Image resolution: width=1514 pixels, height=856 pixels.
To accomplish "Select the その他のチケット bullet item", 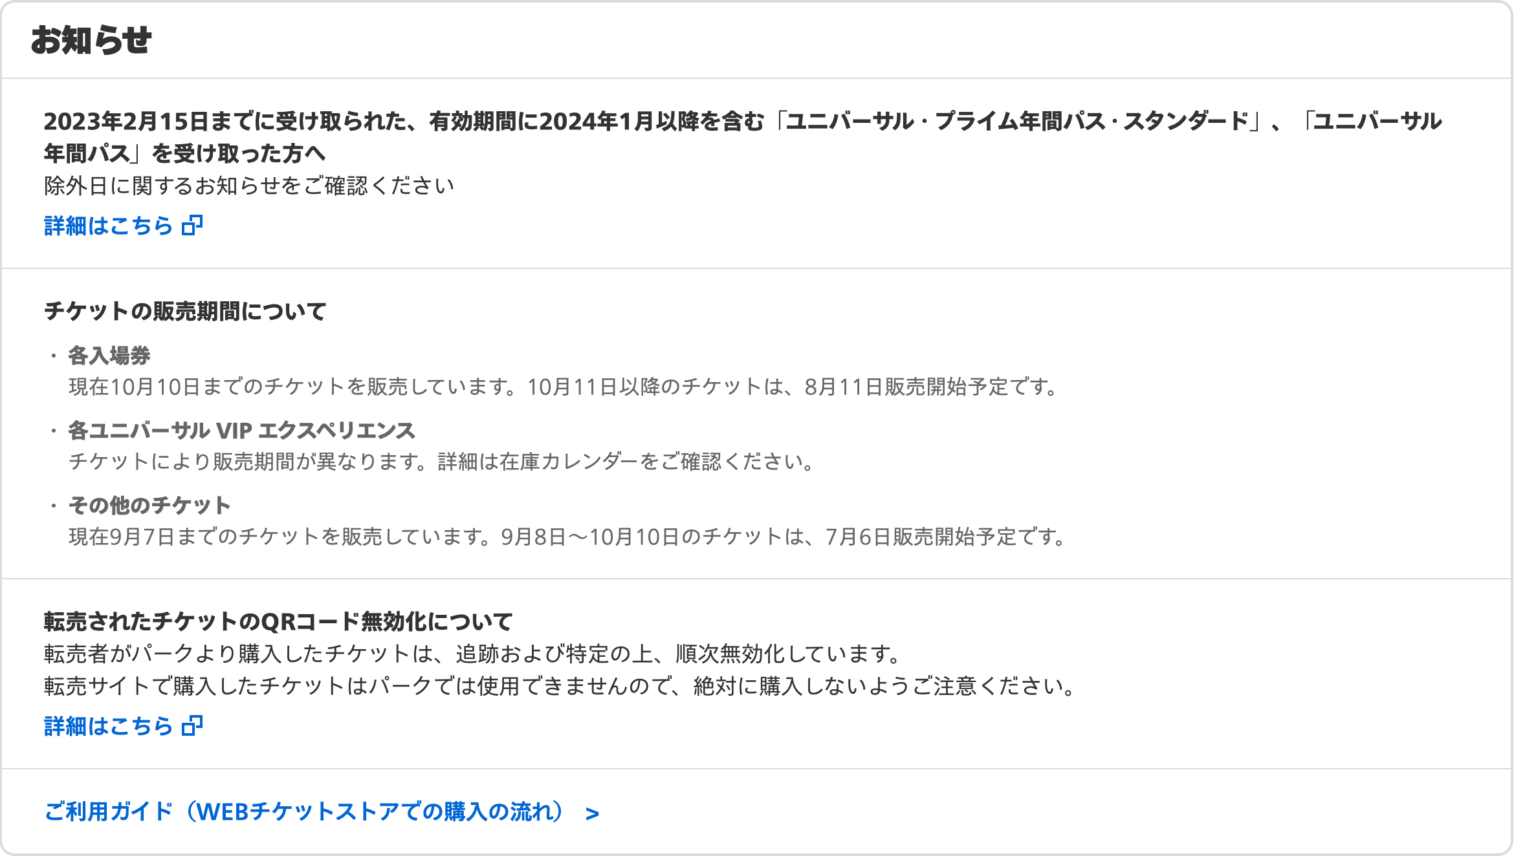I will [149, 505].
